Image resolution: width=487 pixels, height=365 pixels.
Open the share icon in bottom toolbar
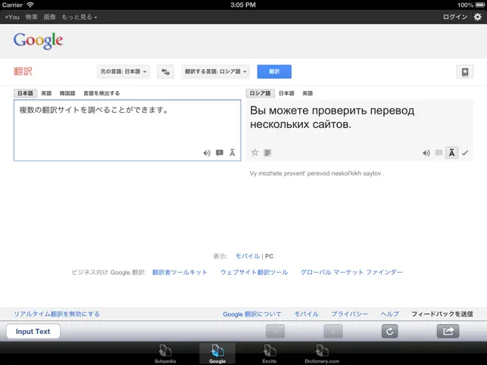(448, 332)
